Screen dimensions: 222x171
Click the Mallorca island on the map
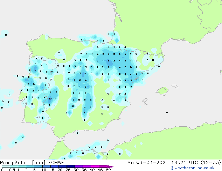162,91
